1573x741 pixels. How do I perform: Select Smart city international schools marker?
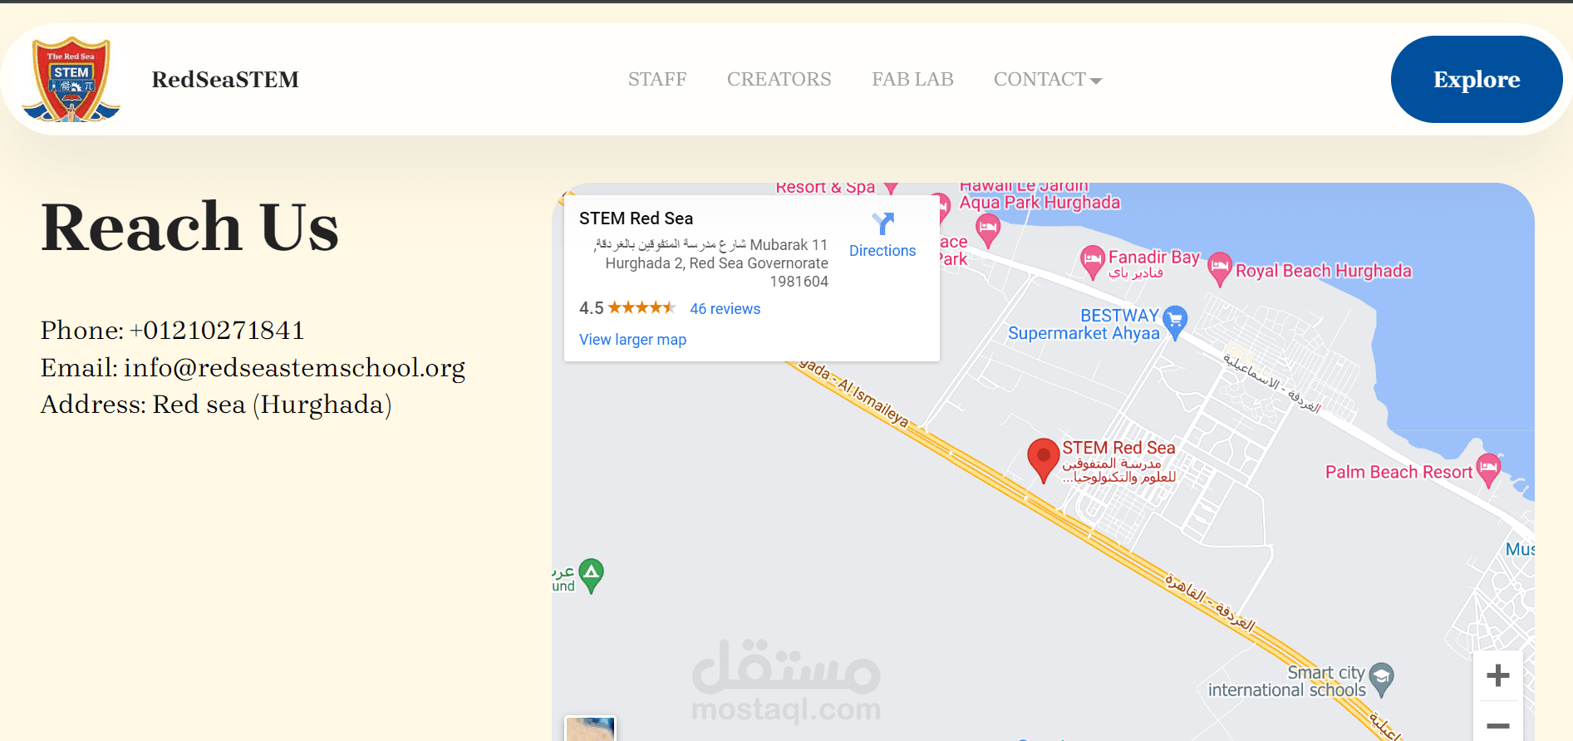(1381, 680)
